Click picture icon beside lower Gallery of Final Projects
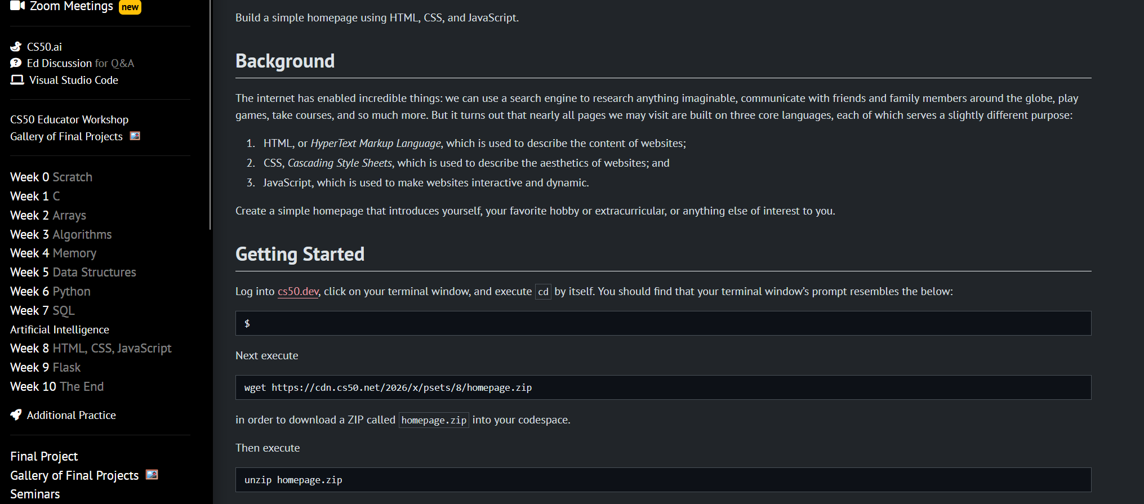The height and width of the screenshot is (504, 1144). (x=152, y=475)
